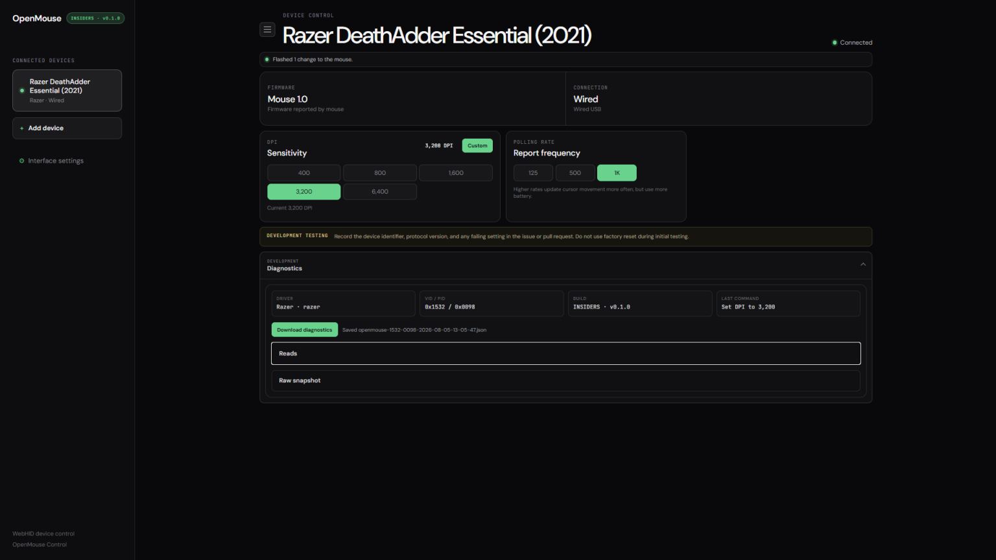Collapse the Diagnostics section chevron

(x=863, y=264)
